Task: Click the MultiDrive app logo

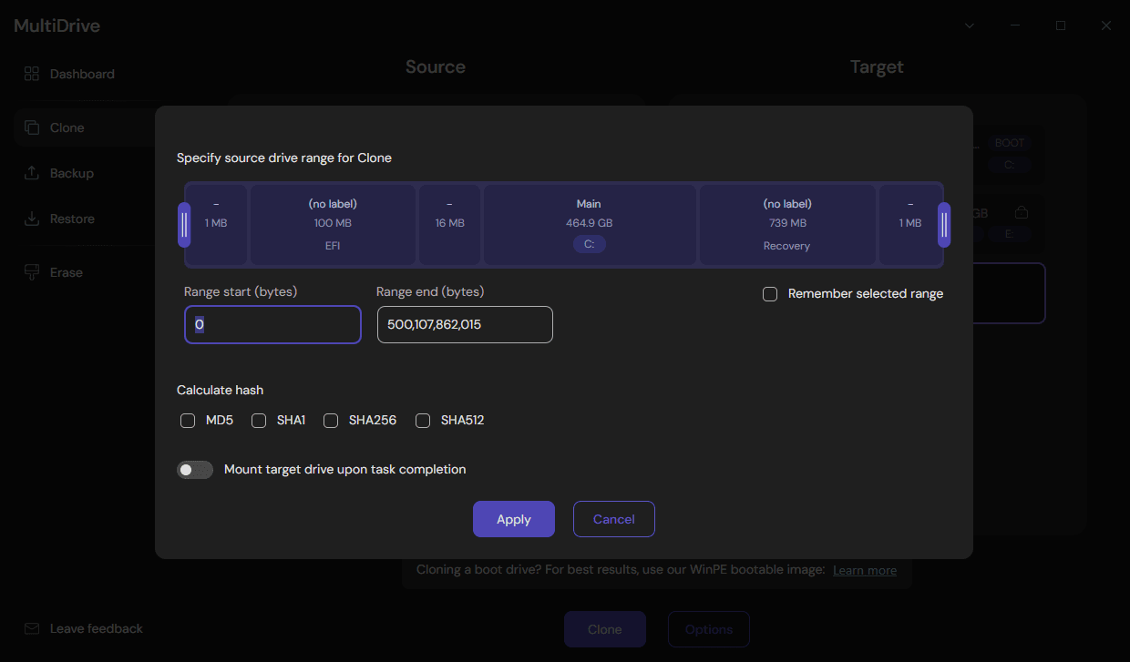Action: coord(56,25)
